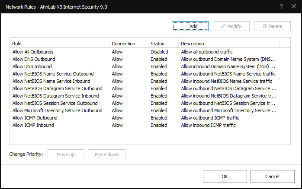Click the Add rule button
302x189 pixels.
(190, 26)
